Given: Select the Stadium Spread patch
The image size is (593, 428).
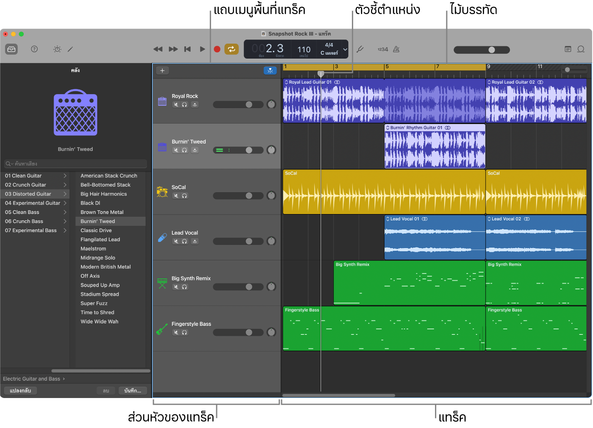Looking at the screenshot, I should (99, 294).
